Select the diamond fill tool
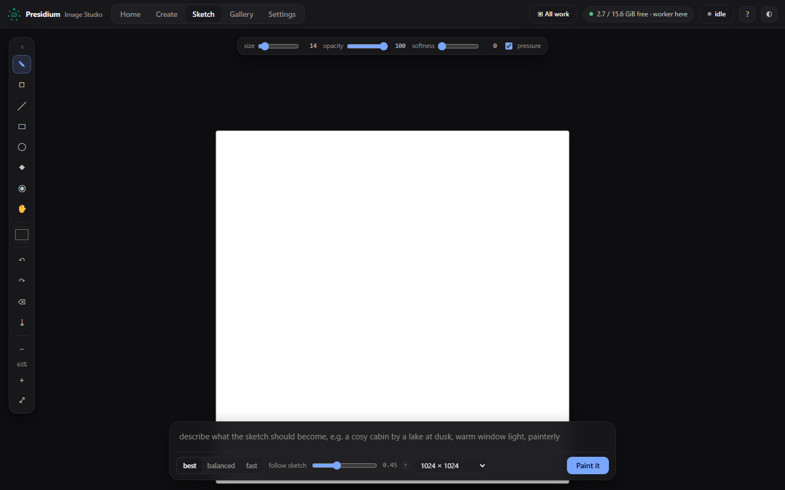This screenshot has height=490, width=785. click(22, 168)
